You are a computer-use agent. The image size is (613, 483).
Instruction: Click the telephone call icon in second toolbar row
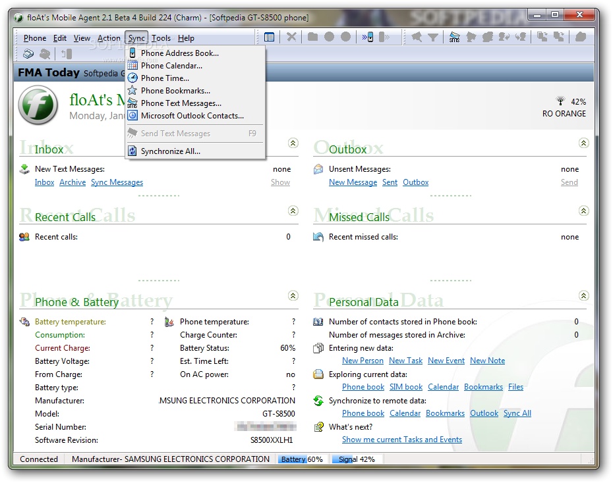28,53
